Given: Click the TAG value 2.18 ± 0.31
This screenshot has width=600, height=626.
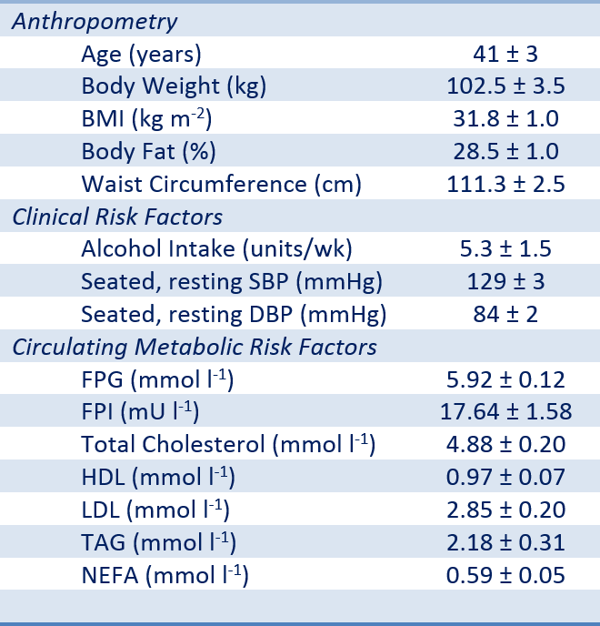Looking at the screenshot, I should (x=505, y=542).
